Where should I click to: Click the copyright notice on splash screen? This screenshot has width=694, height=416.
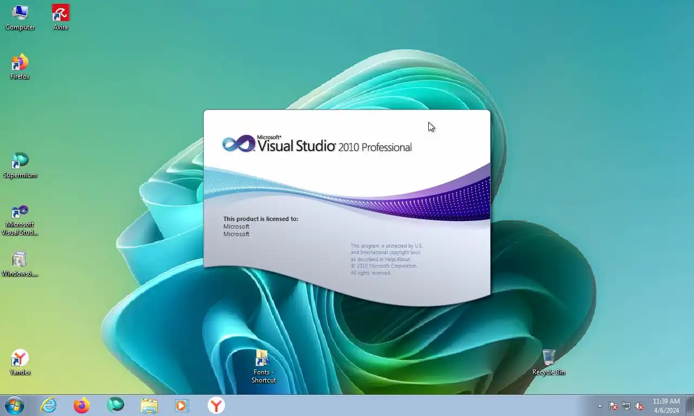[387, 259]
